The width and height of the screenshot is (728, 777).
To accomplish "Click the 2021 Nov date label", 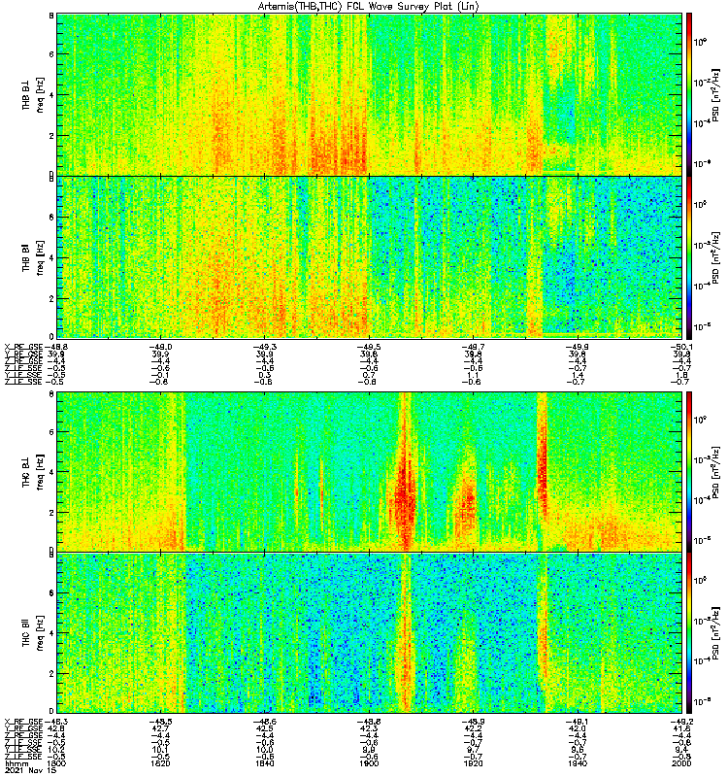I will click(30, 770).
